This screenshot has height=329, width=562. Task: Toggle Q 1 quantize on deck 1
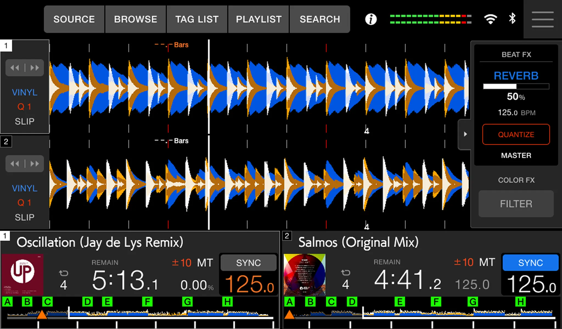(24, 107)
